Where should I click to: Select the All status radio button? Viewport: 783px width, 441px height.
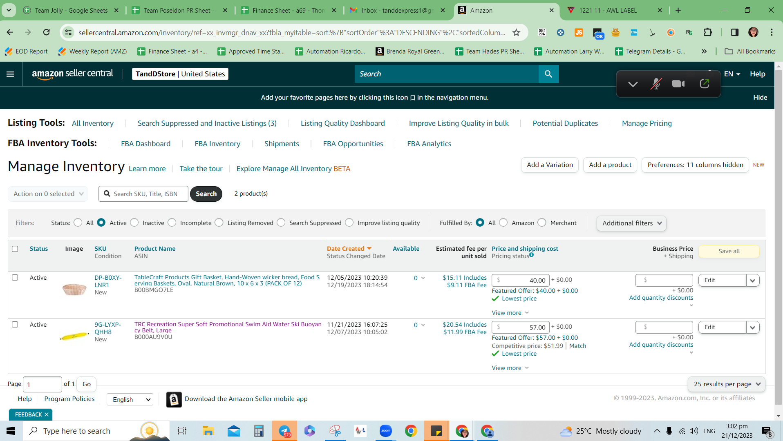tap(78, 223)
